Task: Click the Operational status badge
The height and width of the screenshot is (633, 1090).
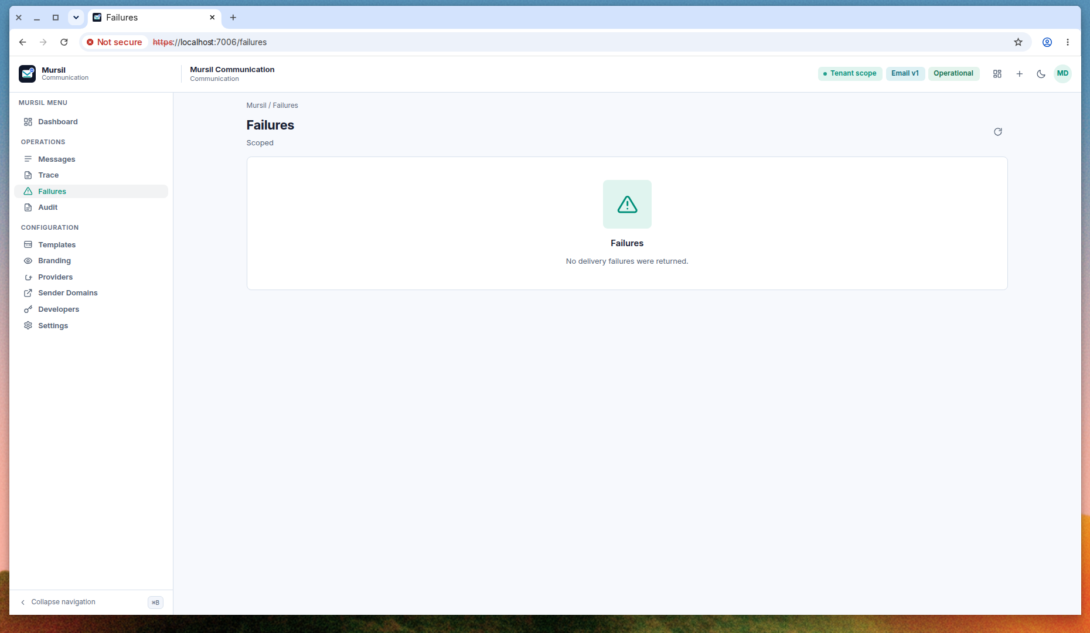Action: 953,74
